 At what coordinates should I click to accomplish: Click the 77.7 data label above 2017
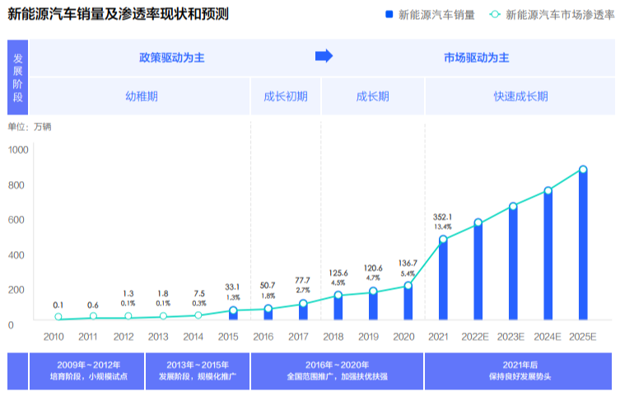click(x=302, y=280)
